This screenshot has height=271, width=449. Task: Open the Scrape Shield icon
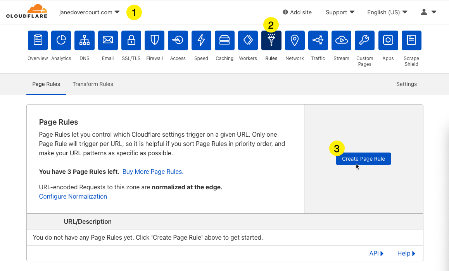point(411,40)
